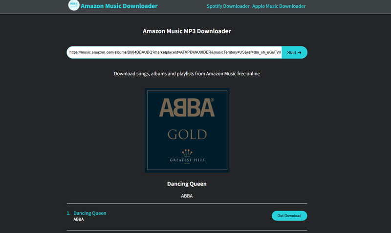
Task: Click the Dancing Queen album title text
Action: (x=187, y=184)
